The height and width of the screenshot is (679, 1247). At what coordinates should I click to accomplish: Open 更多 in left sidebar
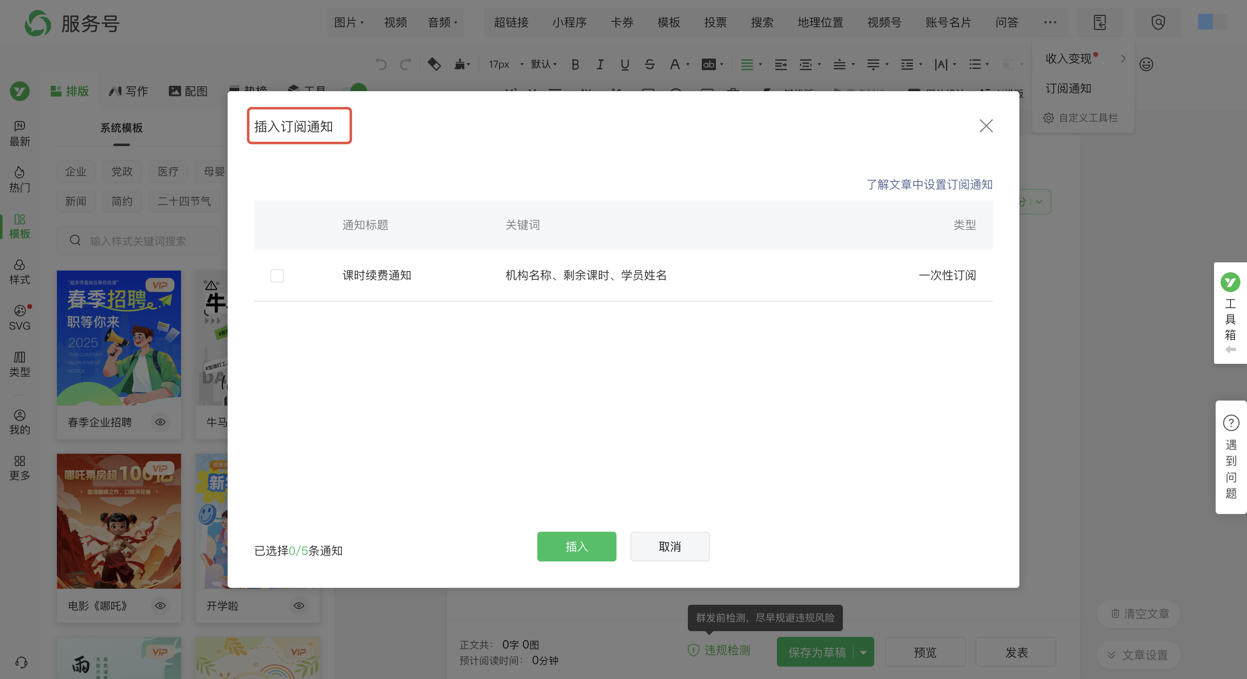point(19,468)
